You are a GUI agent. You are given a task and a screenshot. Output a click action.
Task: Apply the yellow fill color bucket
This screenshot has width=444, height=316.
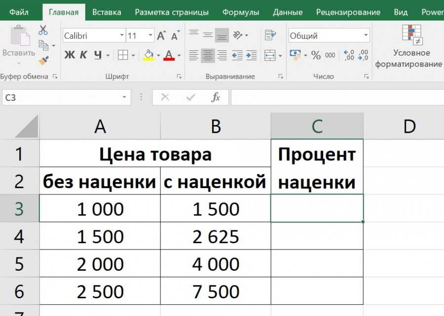(x=148, y=55)
